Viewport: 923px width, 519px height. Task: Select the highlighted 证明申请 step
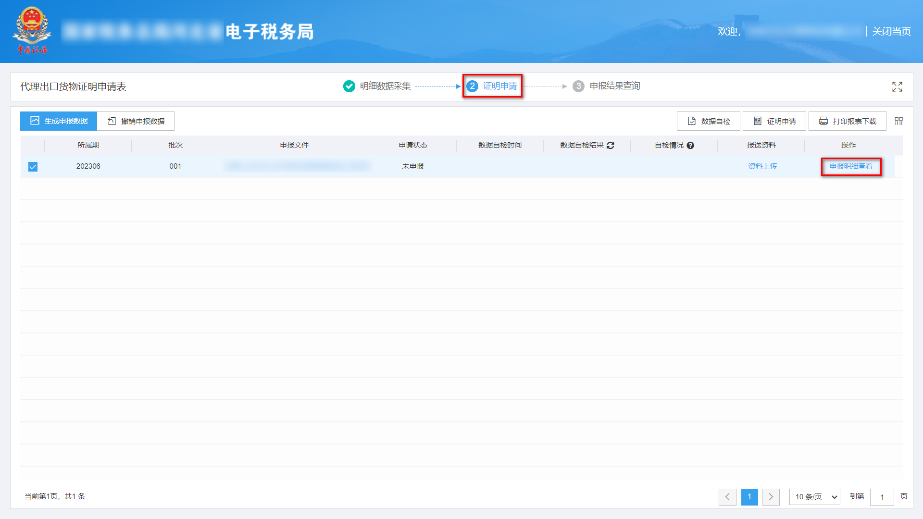click(501, 86)
